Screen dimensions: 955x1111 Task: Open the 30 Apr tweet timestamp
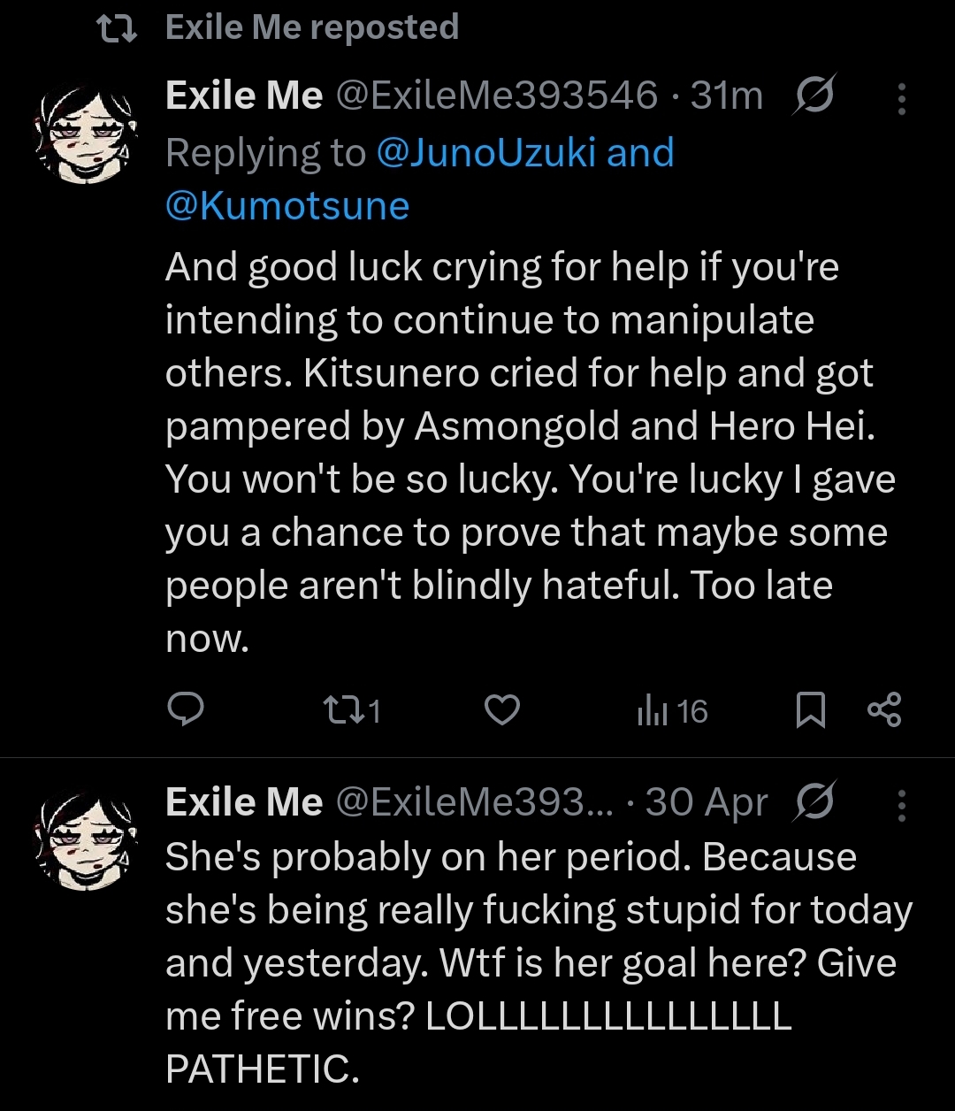click(x=707, y=803)
